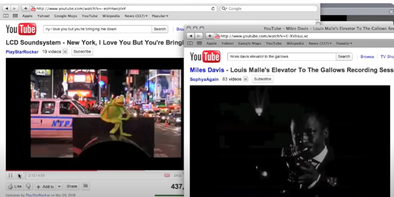Like the LCD Soundsystem video
The height and width of the screenshot is (197, 394).
(15, 186)
